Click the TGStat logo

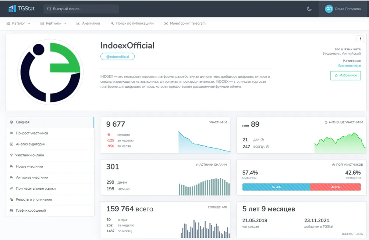[x=21, y=9]
